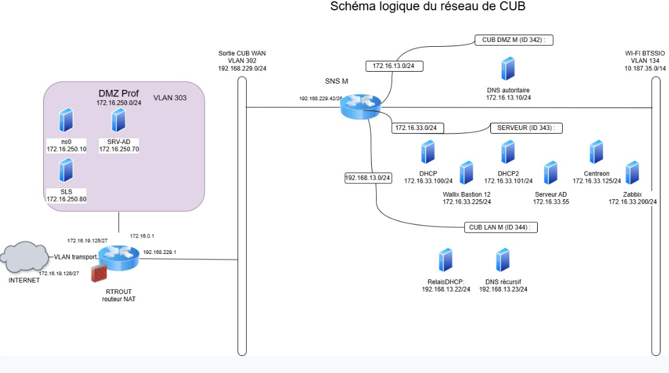Click the Wallix Bastion 12 172.16.33.225/24 label

(x=467, y=198)
